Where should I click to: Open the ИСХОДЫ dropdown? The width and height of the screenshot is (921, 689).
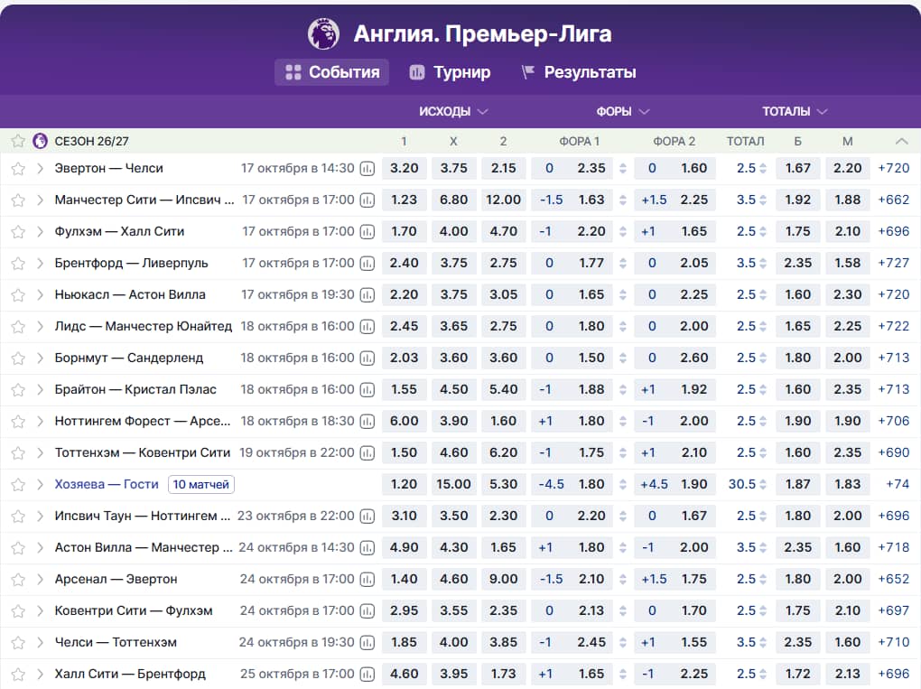coord(453,112)
